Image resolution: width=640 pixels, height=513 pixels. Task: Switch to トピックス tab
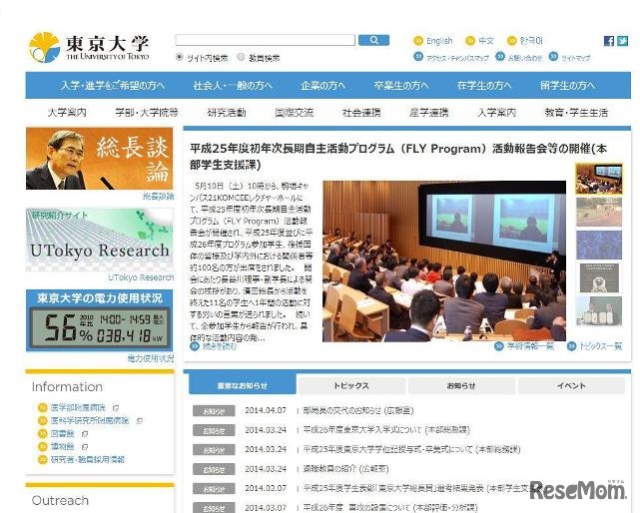click(x=351, y=385)
